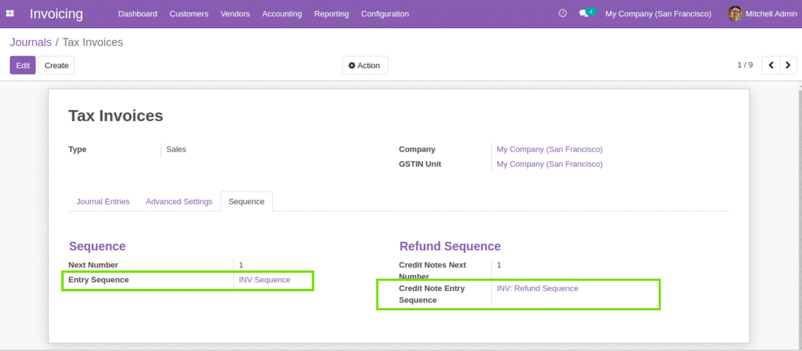The image size is (802, 351).
Task: Click the 1 / 9 pager counter
Action: point(745,65)
